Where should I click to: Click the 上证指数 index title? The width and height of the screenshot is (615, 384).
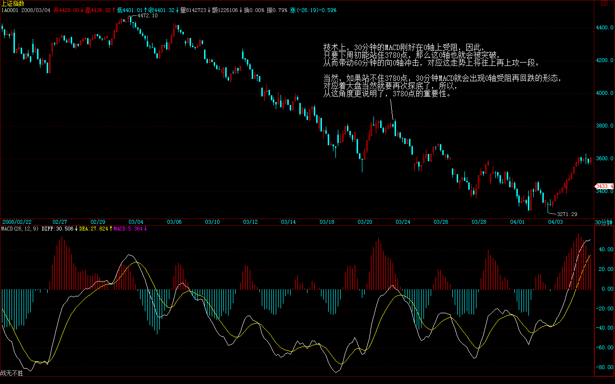[x=13, y=3]
